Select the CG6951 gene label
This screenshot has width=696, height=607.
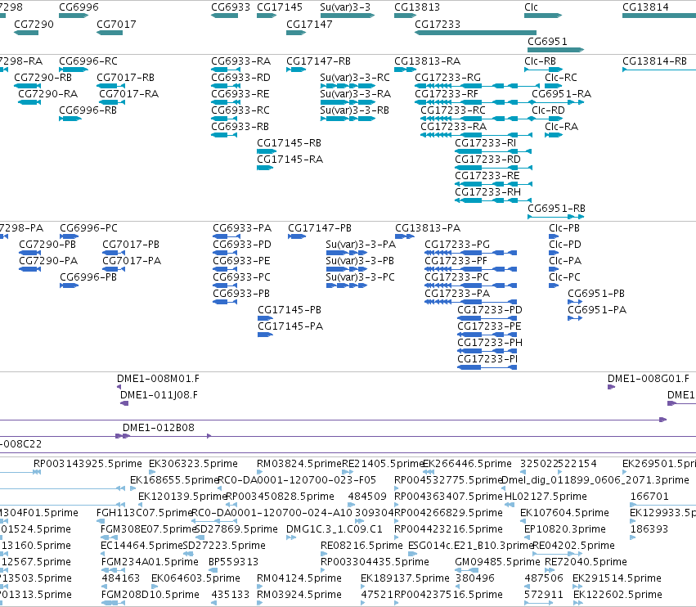tap(547, 41)
